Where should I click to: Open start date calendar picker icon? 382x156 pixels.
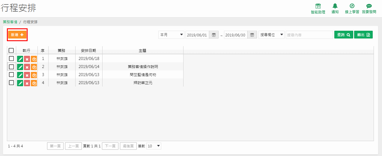(x=214, y=35)
